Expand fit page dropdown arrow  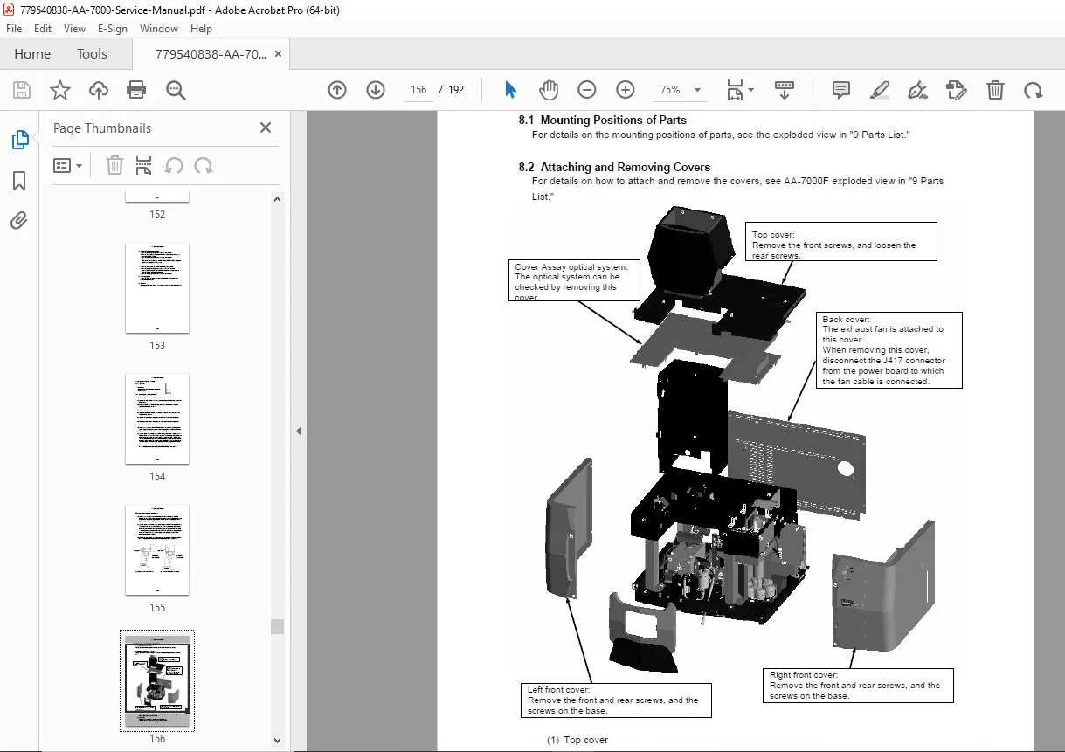coord(751,90)
